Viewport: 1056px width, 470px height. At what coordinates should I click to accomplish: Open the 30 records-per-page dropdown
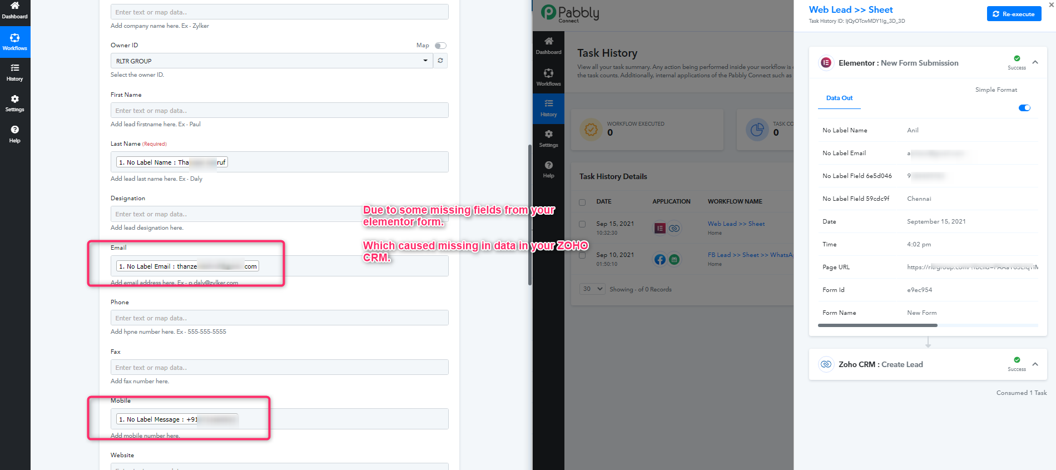(592, 289)
